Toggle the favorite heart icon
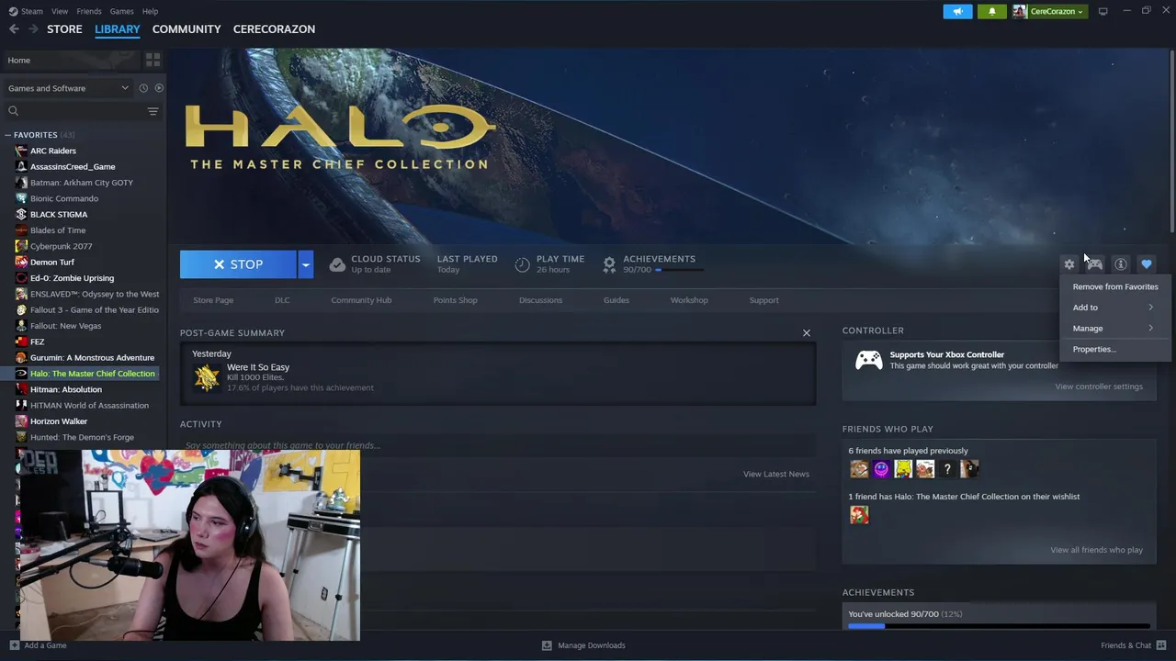This screenshot has width=1176, height=661. click(x=1147, y=264)
